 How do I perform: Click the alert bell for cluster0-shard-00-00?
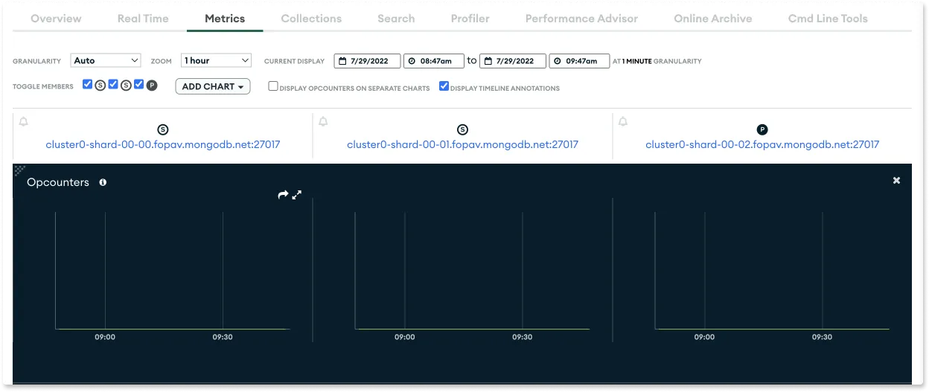[x=23, y=121]
